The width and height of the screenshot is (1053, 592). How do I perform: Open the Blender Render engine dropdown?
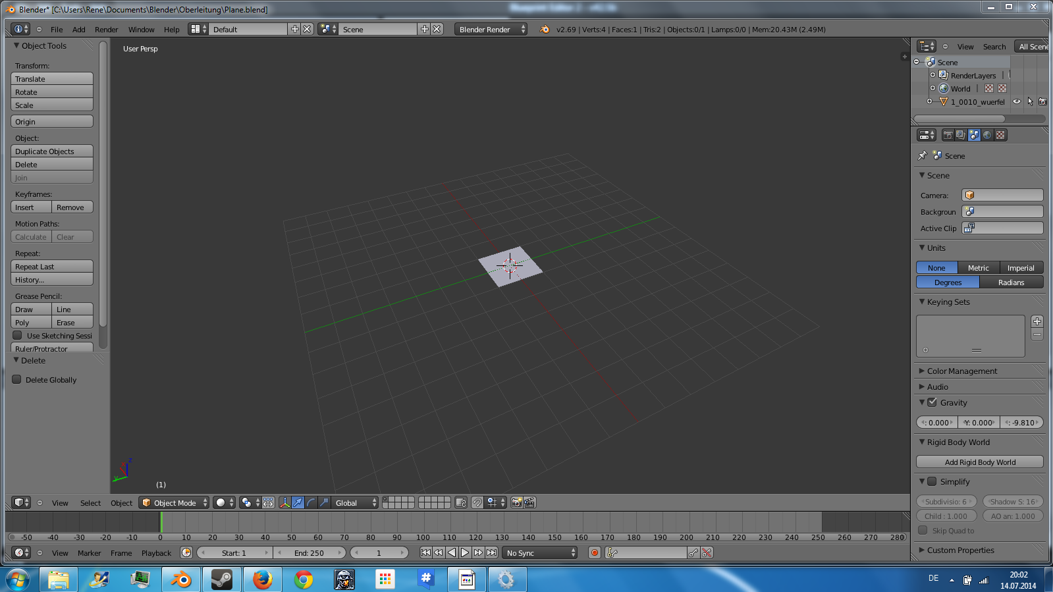coord(491,29)
